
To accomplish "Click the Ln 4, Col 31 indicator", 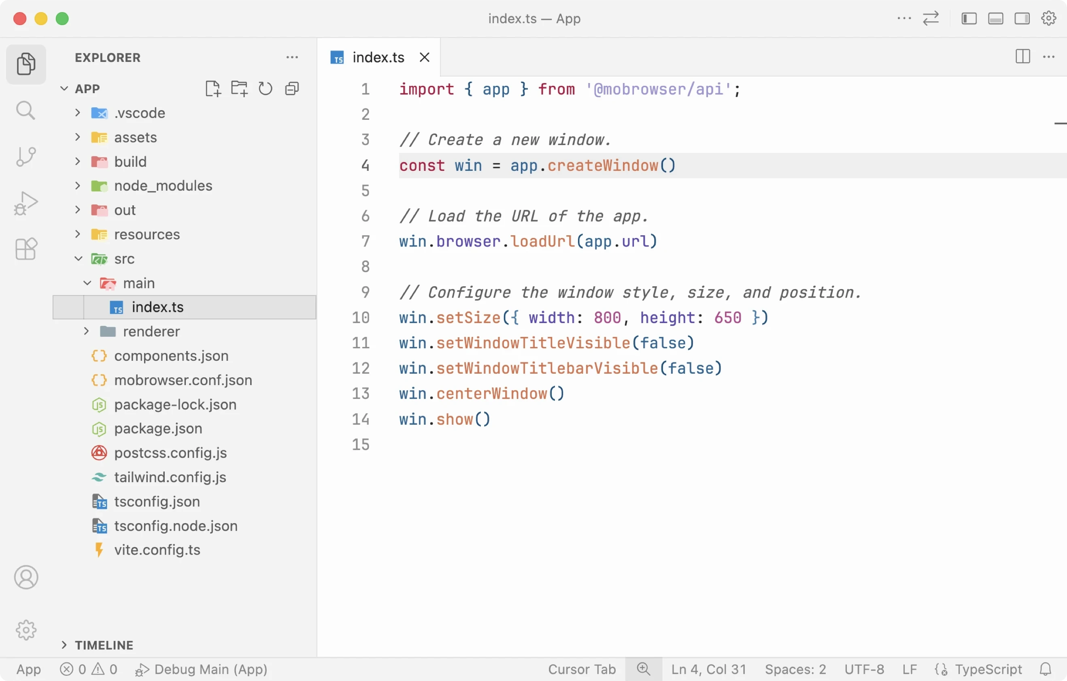I will (x=708, y=670).
